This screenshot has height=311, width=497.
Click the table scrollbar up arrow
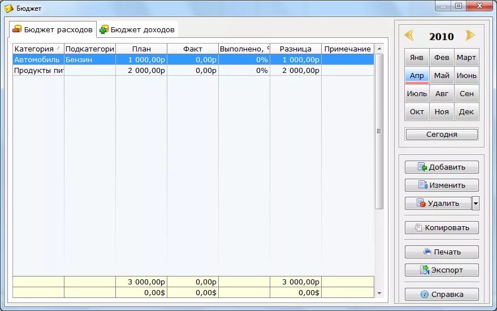(379, 49)
